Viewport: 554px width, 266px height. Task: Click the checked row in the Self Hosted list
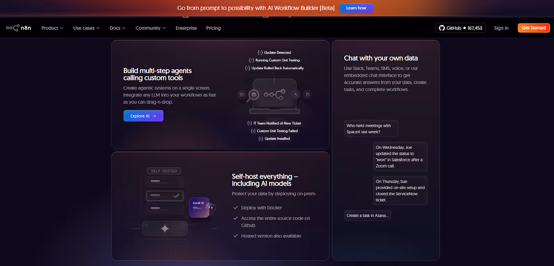[165, 196]
